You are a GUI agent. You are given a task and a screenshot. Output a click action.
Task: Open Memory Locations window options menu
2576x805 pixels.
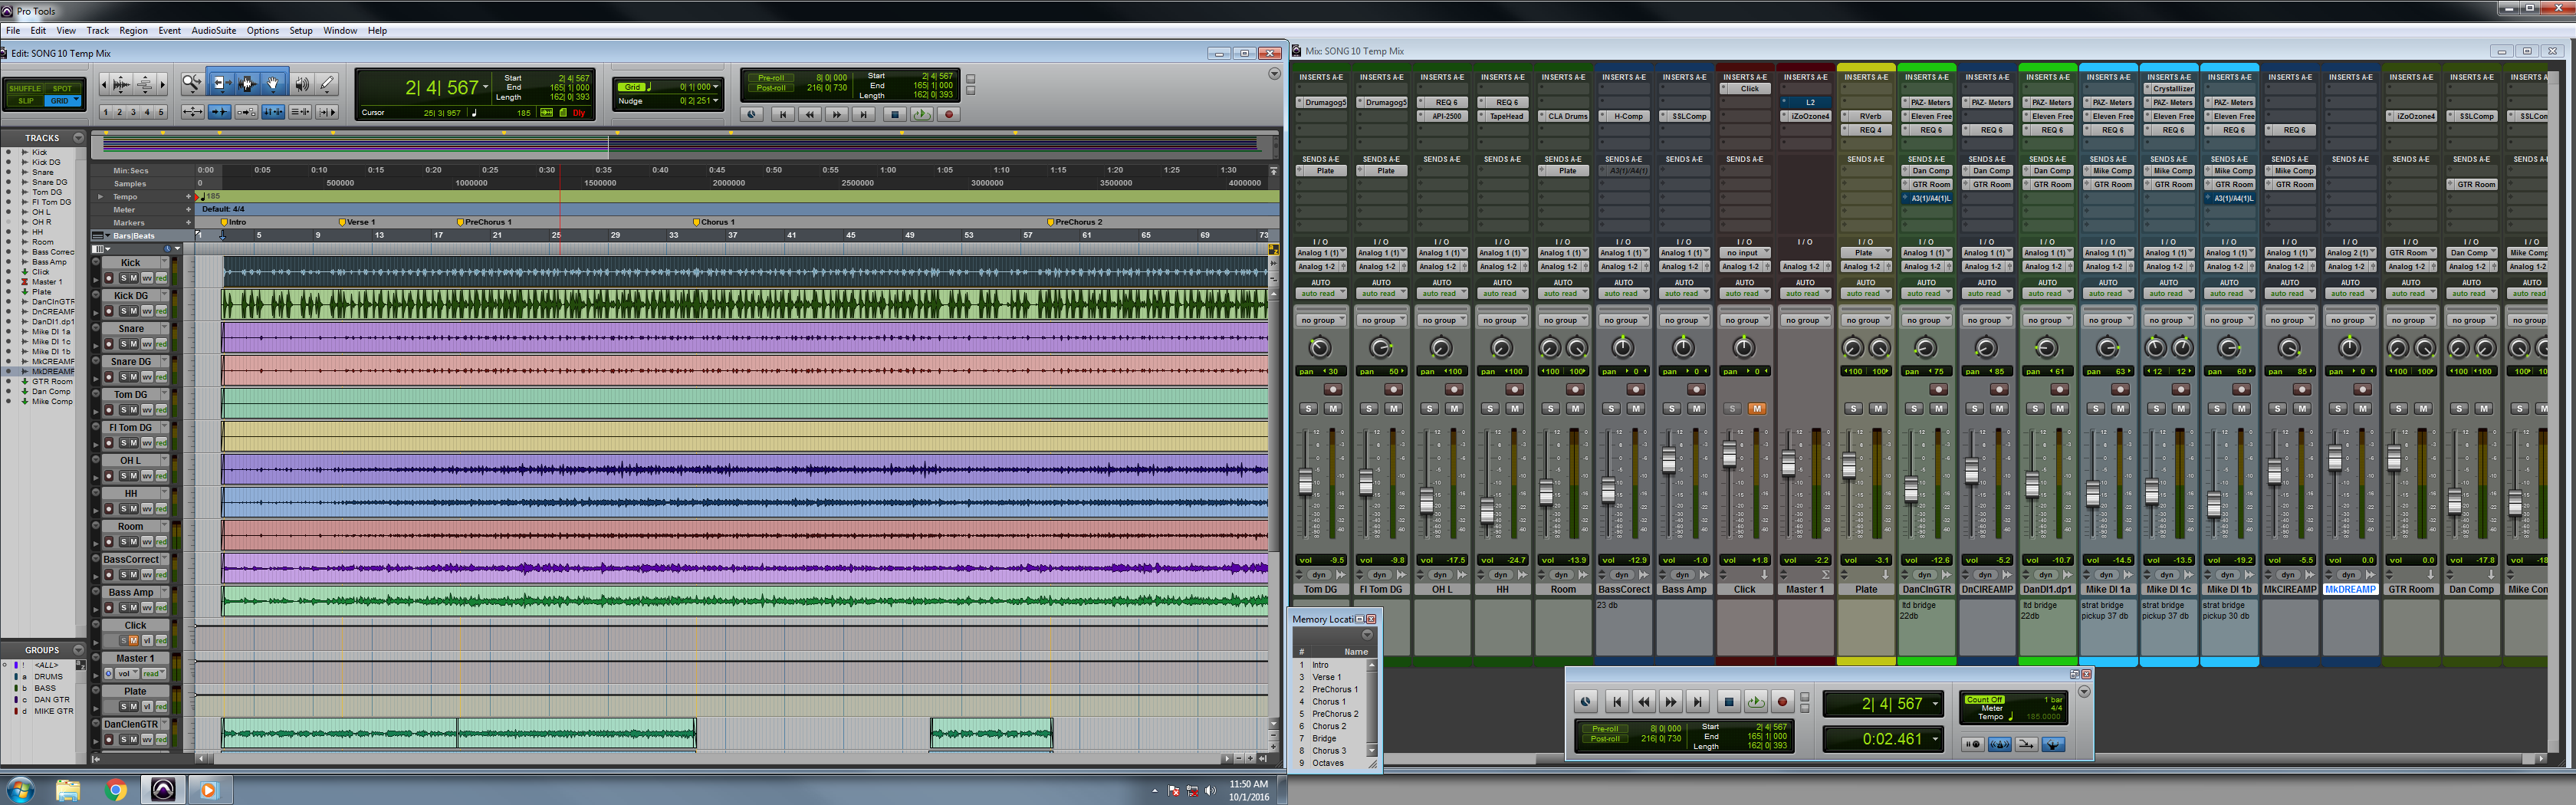pos(1367,636)
